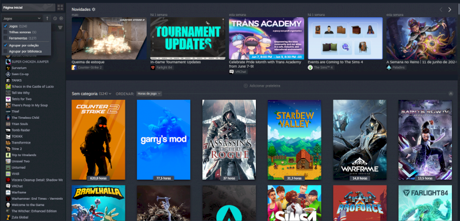Select Farlight 84 game cover

click(x=425, y=203)
